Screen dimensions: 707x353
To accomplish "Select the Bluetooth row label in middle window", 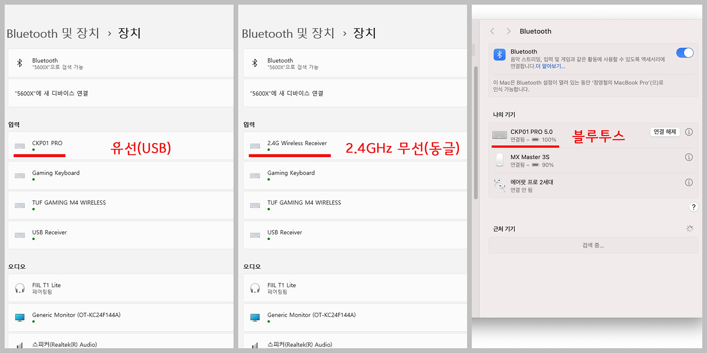I will pyautogui.click(x=280, y=60).
